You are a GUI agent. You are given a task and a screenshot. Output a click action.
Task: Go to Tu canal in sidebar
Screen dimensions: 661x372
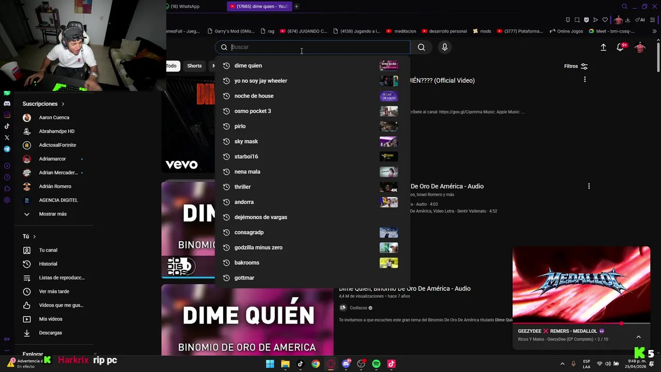(48, 250)
